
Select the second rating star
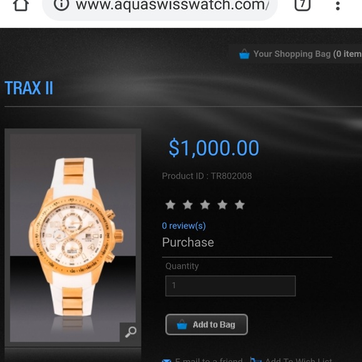pos(188,205)
